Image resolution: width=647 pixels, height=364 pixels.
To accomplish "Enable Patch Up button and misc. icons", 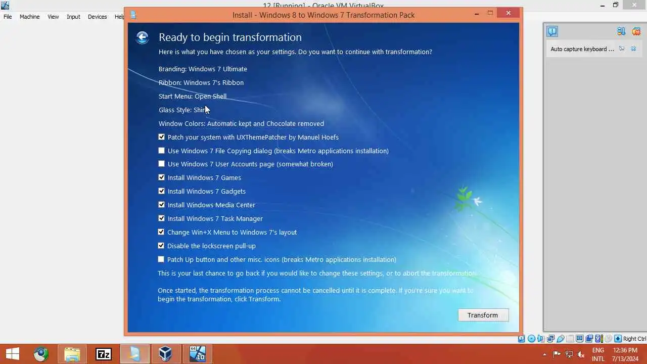I will click(x=161, y=259).
